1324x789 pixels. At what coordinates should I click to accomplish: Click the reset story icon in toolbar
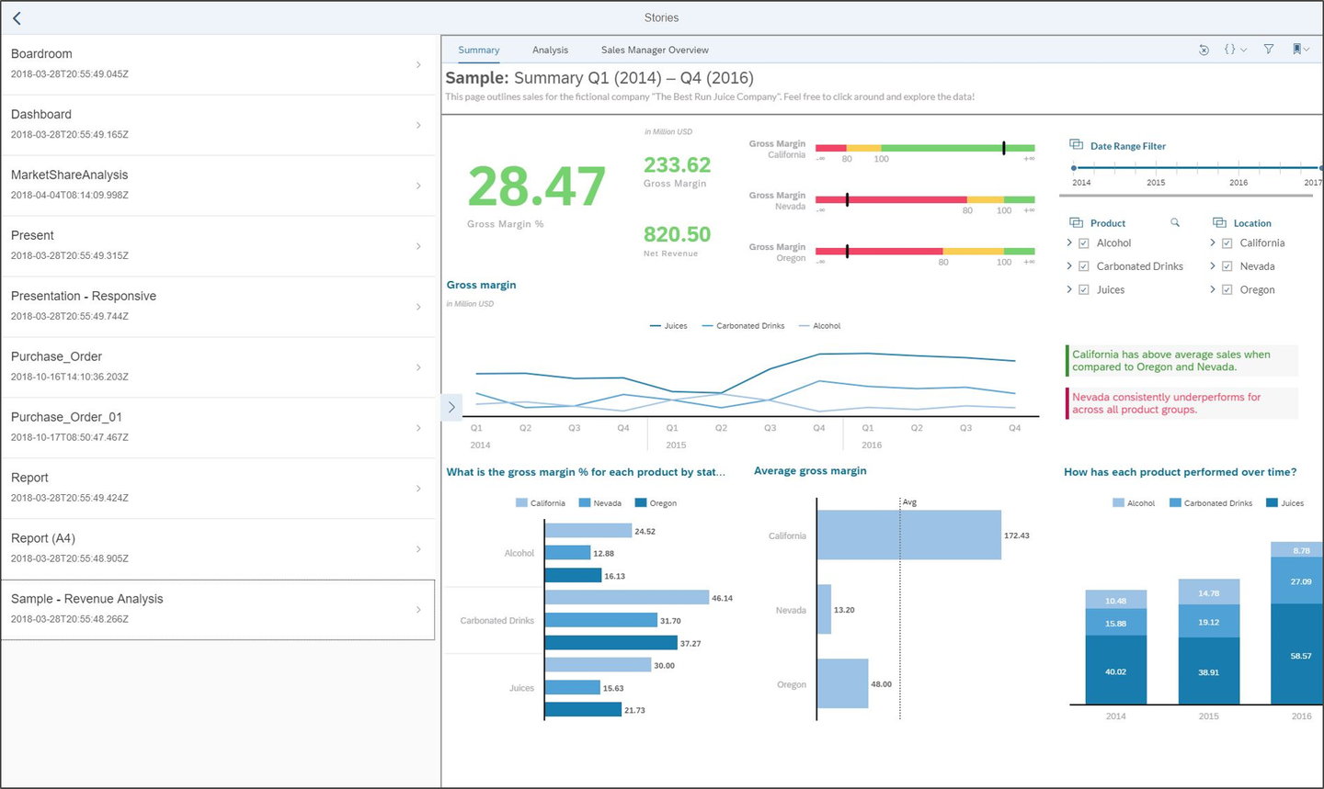pyautogui.click(x=1204, y=50)
